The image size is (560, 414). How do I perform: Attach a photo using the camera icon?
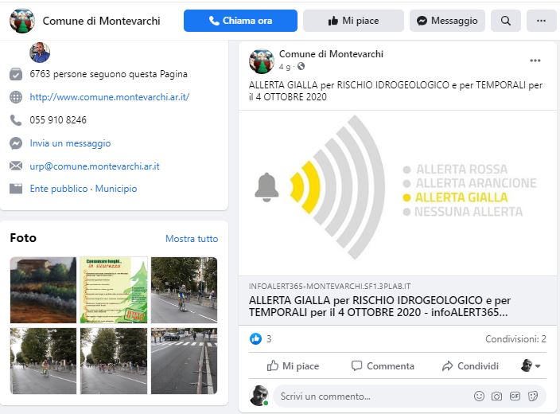(496, 396)
